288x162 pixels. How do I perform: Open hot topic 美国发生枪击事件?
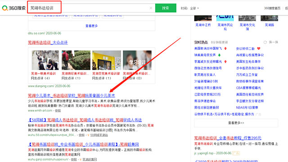click(248, 61)
